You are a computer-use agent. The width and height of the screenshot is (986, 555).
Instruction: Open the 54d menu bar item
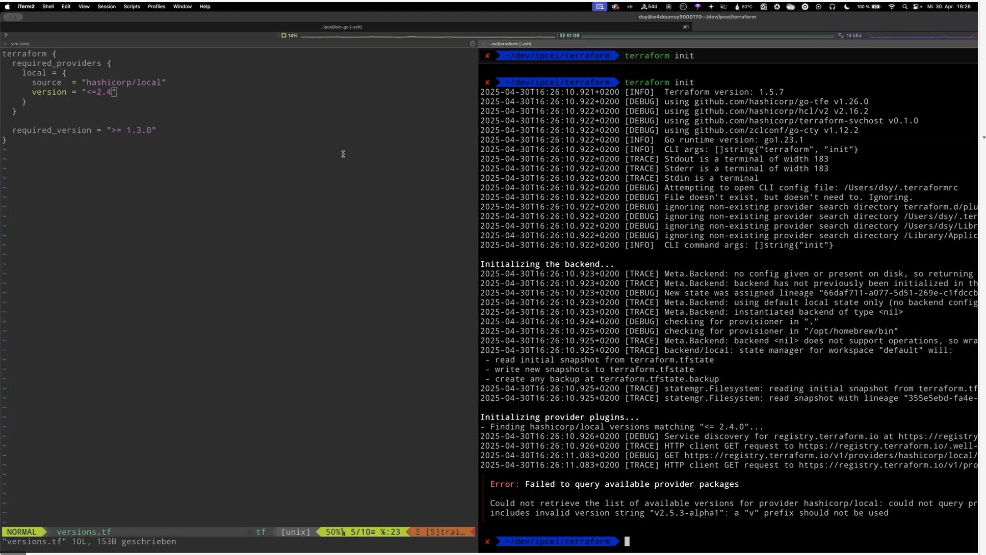649,7
